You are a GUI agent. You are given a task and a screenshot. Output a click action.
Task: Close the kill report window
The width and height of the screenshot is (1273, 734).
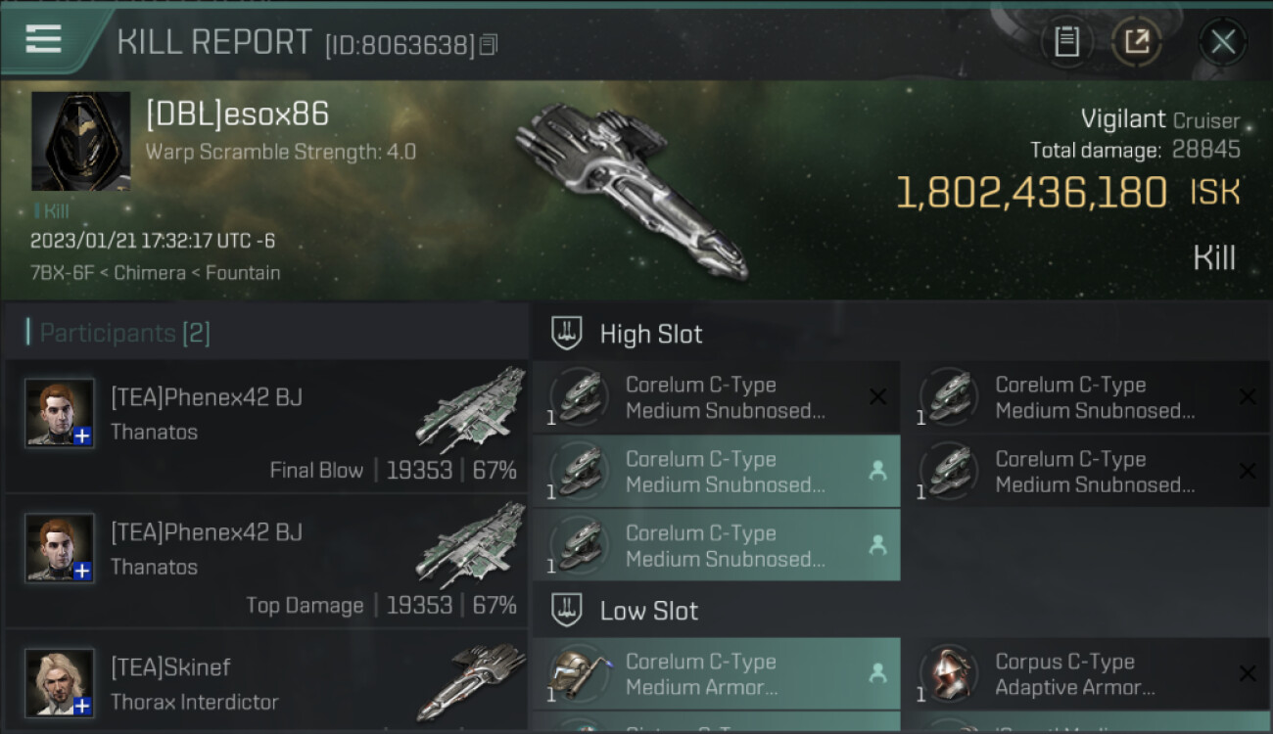(1222, 42)
